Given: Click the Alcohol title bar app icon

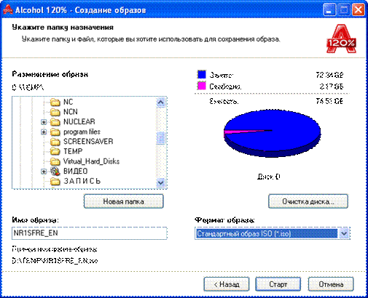Looking at the screenshot, I should coord(8,9).
